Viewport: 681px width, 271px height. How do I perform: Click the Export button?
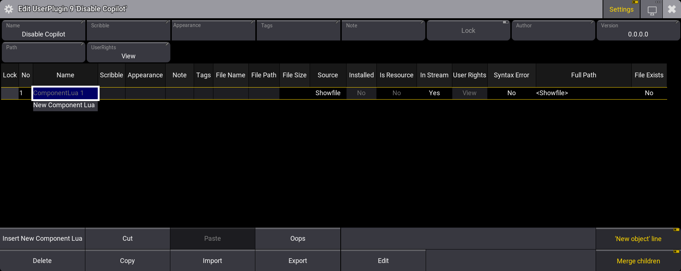[298, 261]
